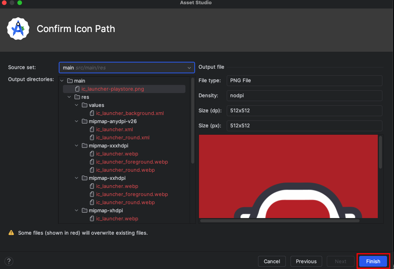Click the Finish button
394x269 pixels.
point(373,261)
